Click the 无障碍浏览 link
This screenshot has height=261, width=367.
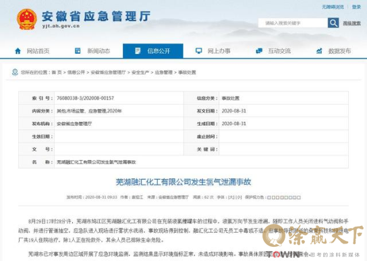click(x=333, y=7)
